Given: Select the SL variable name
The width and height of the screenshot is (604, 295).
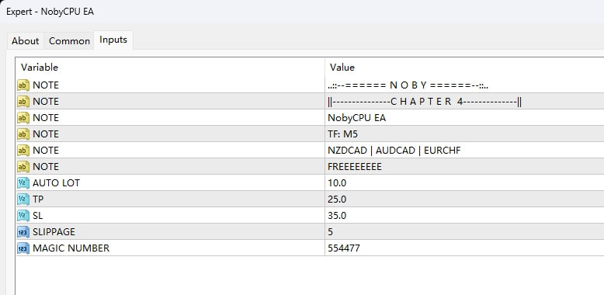Looking at the screenshot, I should 38,215.
